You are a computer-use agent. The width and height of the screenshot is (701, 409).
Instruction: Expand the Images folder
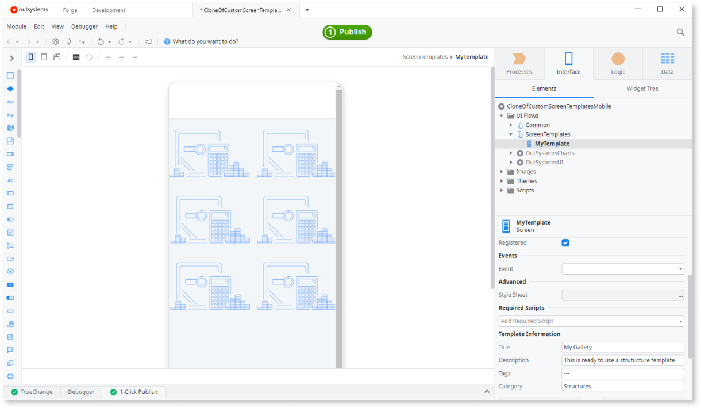(501, 171)
